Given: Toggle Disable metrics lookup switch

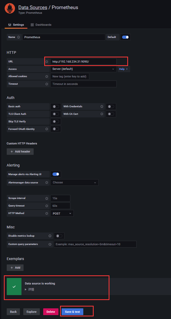Looking at the screenshot, I should [x=59, y=236].
